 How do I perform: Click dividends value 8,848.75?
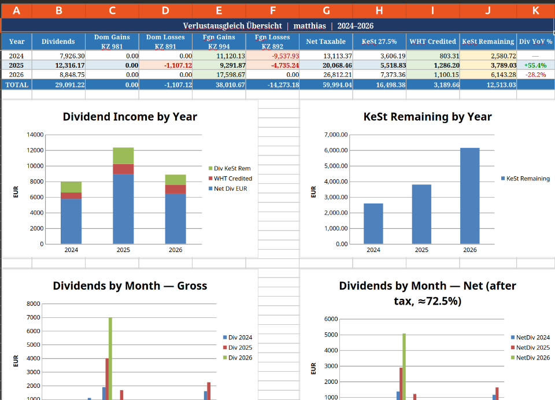[59, 75]
